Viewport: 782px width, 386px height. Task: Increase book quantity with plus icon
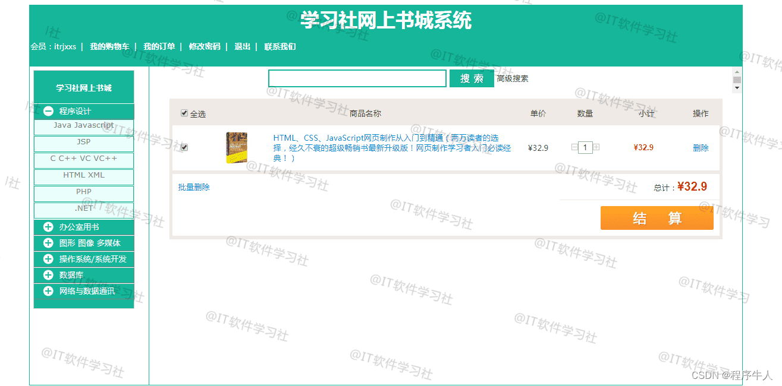coord(596,147)
